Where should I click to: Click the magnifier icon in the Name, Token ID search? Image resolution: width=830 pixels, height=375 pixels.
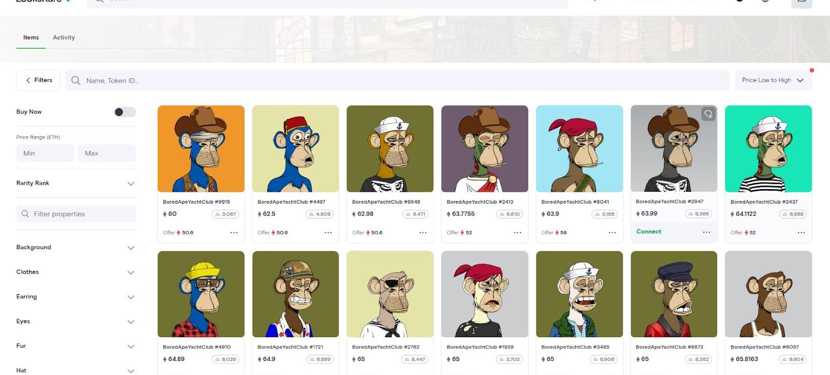76,80
